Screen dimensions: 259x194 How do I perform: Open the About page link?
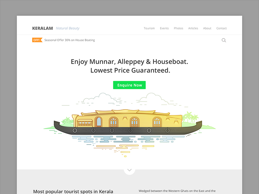point(207,28)
